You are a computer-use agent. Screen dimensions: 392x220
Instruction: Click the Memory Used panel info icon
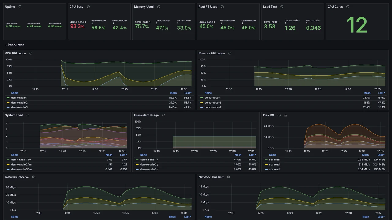(x=159, y=7)
